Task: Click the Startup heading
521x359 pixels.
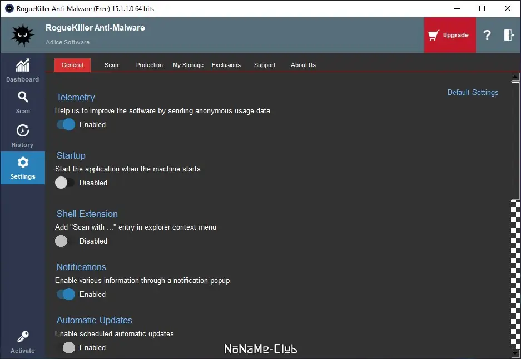Action: coord(71,155)
